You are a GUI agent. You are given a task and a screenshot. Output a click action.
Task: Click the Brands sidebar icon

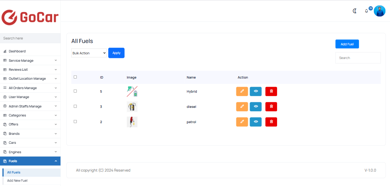coord(5,133)
